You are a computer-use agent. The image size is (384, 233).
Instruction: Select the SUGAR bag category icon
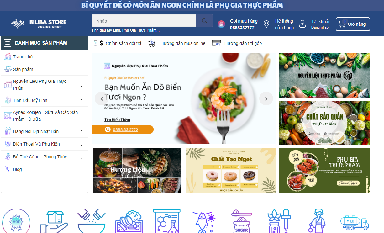click(242, 221)
